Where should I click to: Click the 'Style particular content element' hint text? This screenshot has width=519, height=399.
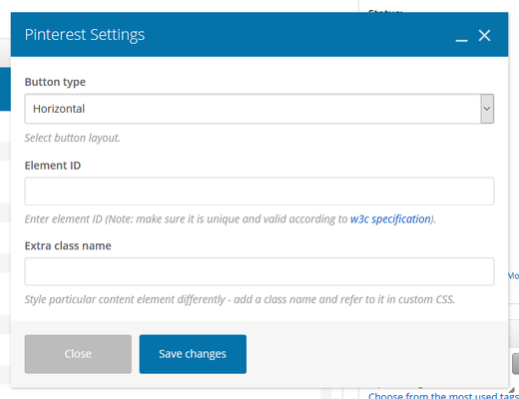[x=240, y=299]
